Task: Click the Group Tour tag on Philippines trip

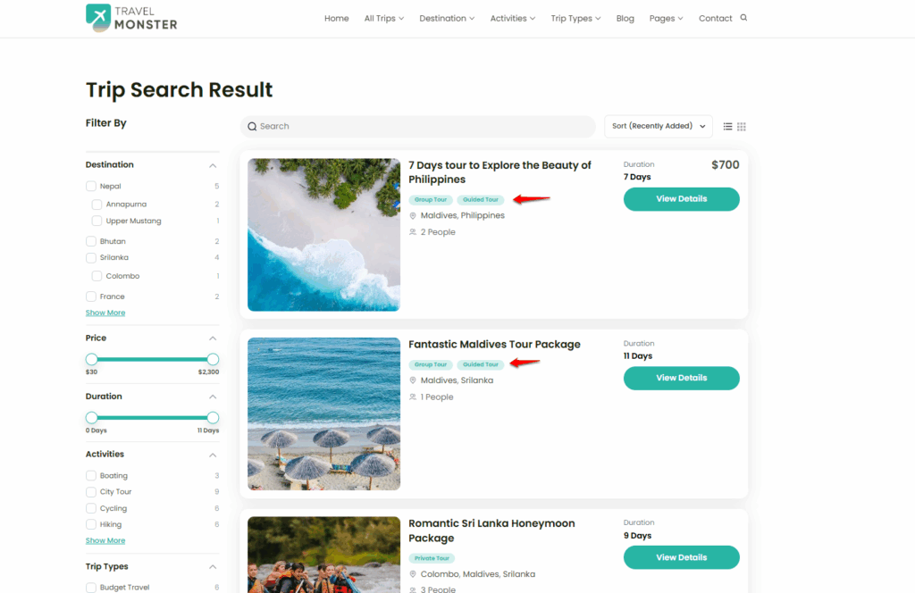Action: click(x=431, y=200)
